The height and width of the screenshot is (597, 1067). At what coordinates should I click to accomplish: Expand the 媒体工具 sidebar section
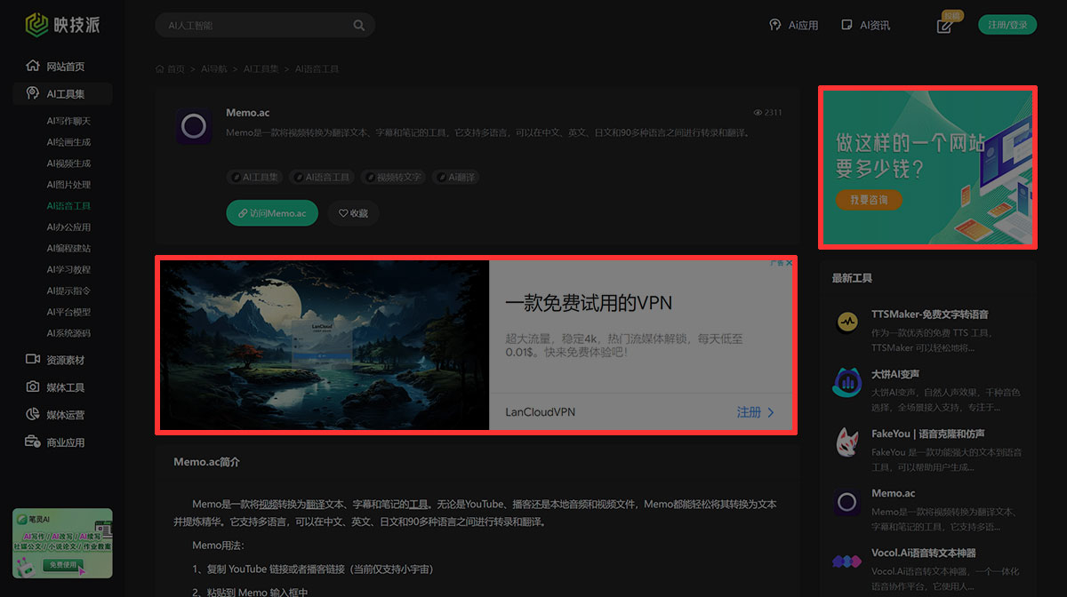[x=65, y=387]
